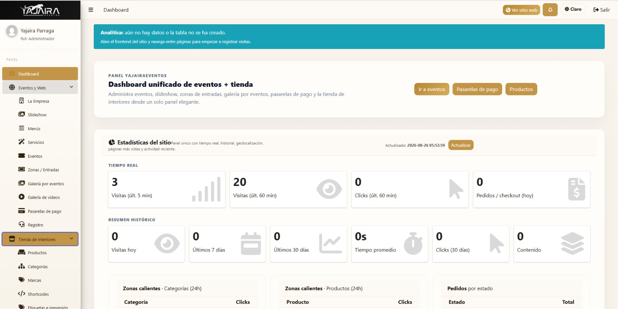Click the Últimos 30 días stat card
Image resolution: width=618 pixels, height=309 pixels.
click(309, 244)
